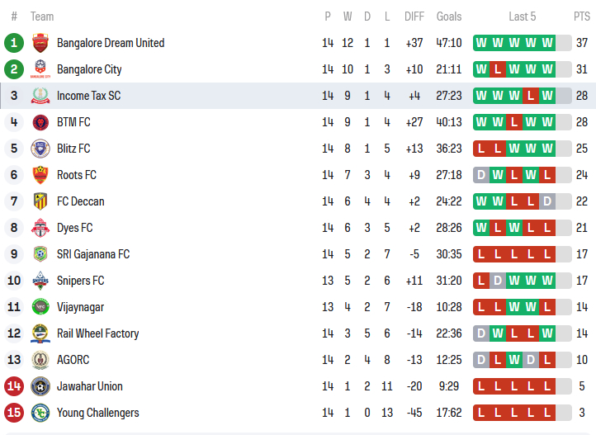
Task: Click the BTM FC team badge
Action: [x=40, y=122]
